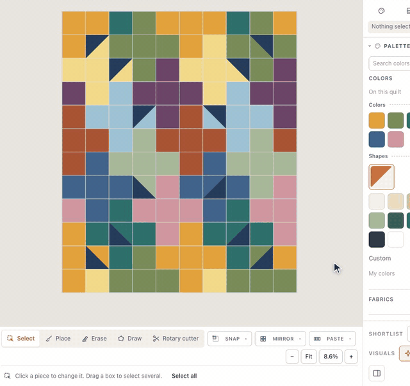Choose the dark navy fabric swatch
This screenshot has height=386, width=410.
point(377,239)
